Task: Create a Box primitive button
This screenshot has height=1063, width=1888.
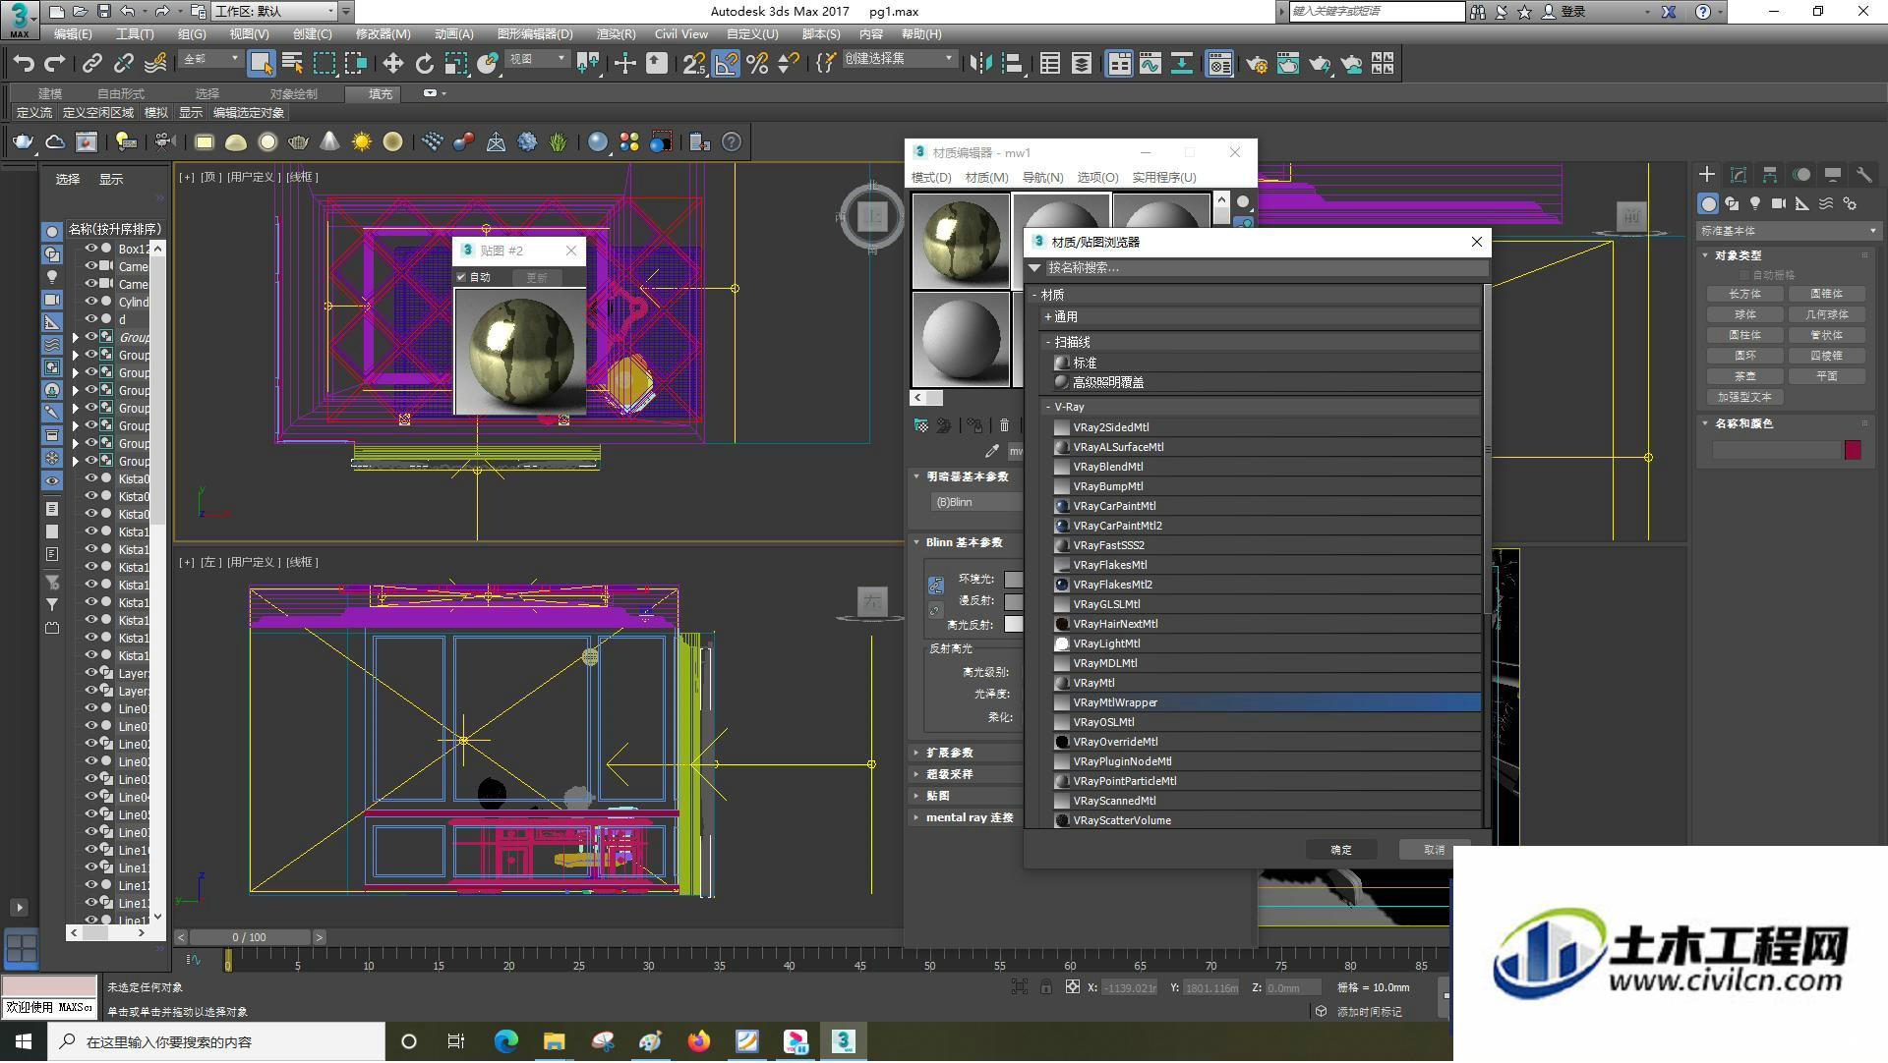Action: pyautogui.click(x=1745, y=294)
